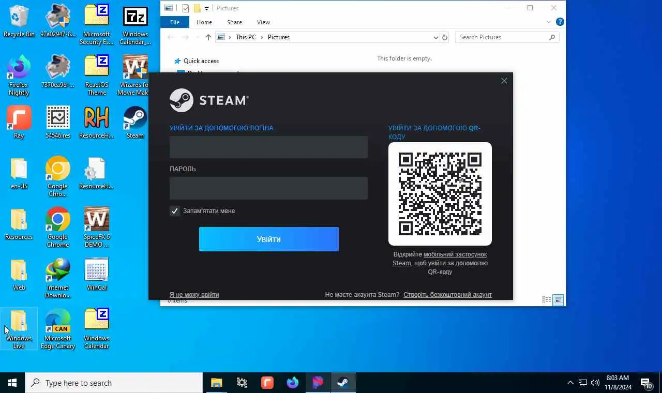Click This PC in the address breadcrumb
This screenshot has width=662, height=393.
[246, 37]
